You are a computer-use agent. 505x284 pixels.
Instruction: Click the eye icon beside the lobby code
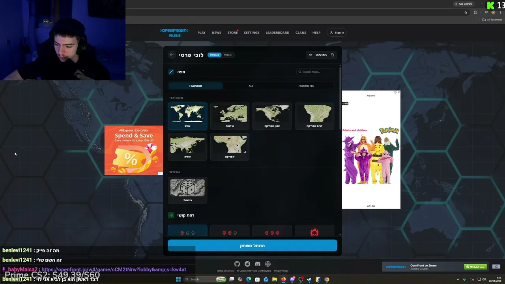[x=310, y=55]
